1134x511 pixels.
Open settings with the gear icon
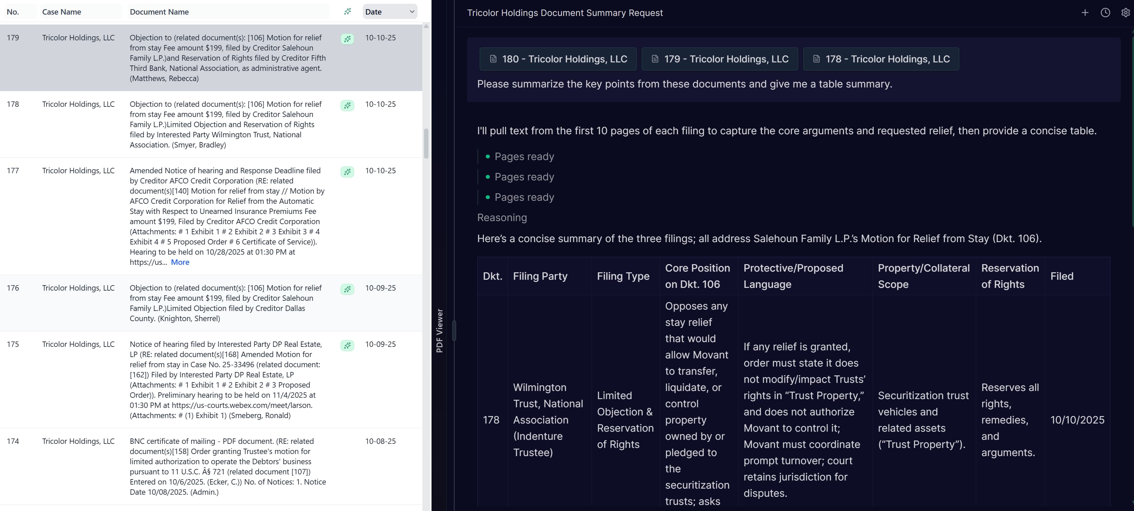click(1126, 12)
